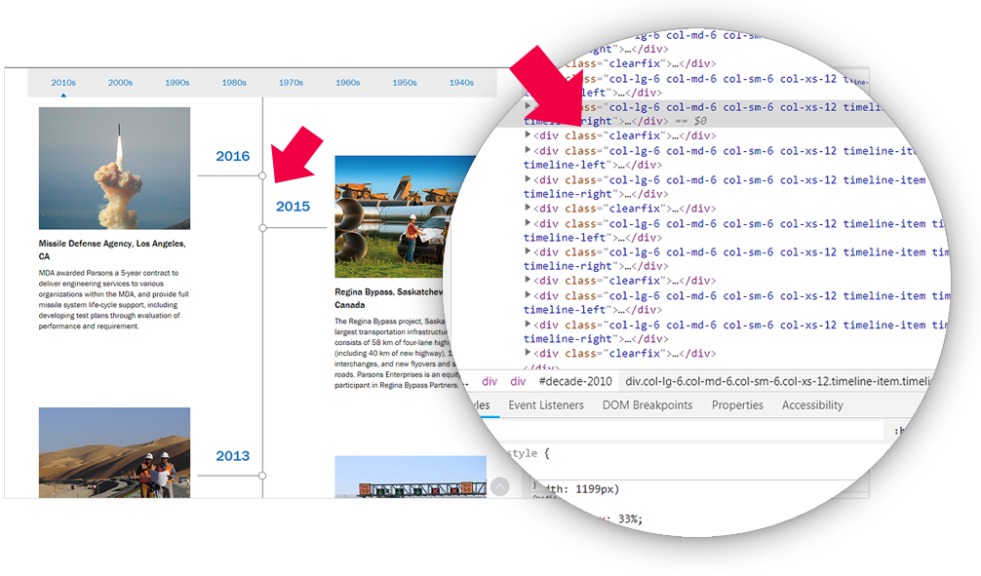Open the 2010s decade tab
981x576 pixels.
[x=63, y=83]
